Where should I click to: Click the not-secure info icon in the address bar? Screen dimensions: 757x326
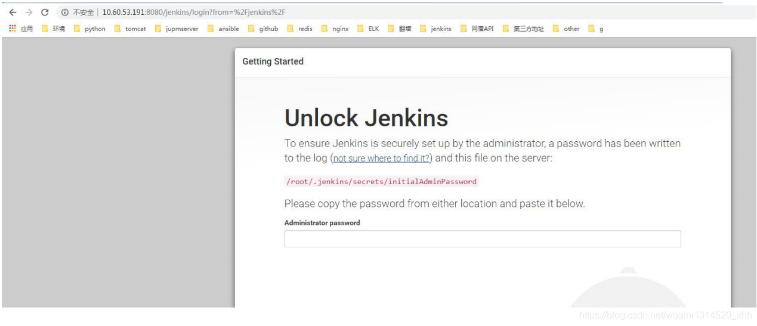click(64, 13)
